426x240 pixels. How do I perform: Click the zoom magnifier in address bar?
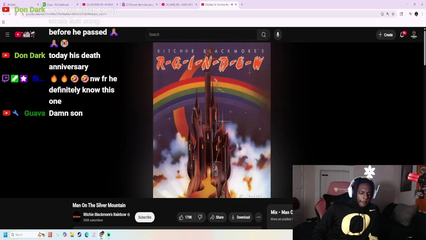(x=387, y=14)
